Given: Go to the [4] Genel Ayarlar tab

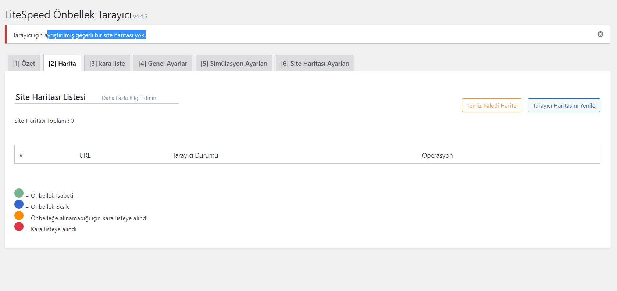Looking at the screenshot, I should click(163, 63).
